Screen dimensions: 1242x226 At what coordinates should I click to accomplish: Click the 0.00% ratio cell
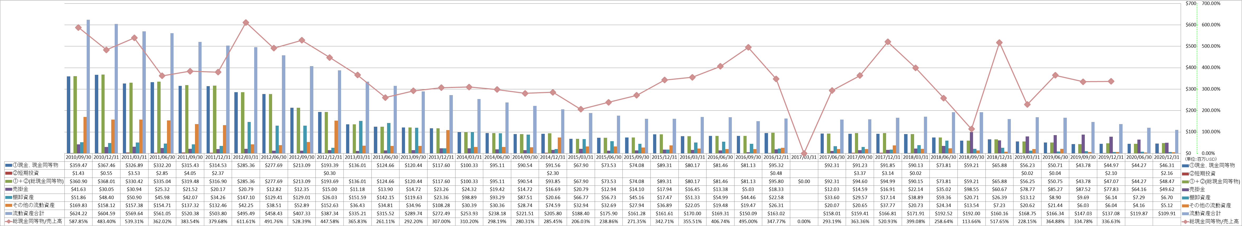click(804, 222)
